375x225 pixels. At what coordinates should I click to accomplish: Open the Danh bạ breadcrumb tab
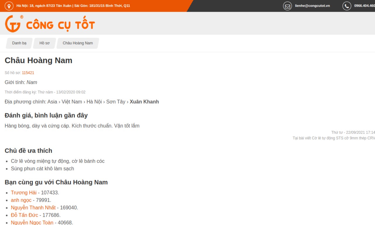(19, 43)
